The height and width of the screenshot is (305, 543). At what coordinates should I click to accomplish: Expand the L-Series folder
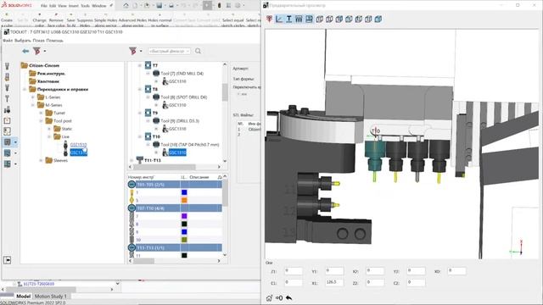[33, 97]
